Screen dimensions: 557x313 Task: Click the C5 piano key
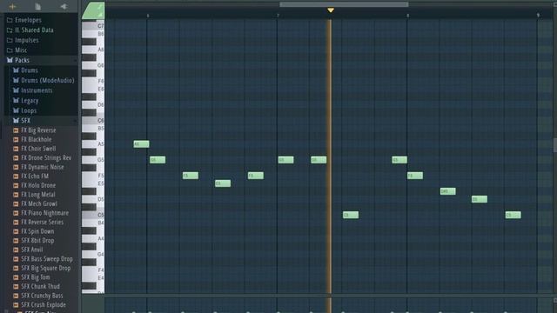(93, 215)
